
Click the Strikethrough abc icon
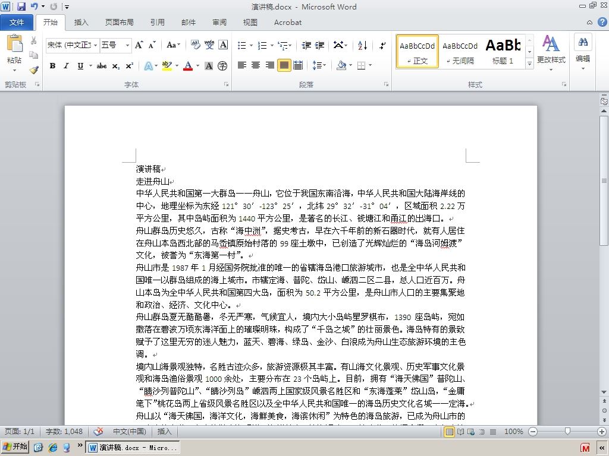pyautogui.click(x=102, y=66)
